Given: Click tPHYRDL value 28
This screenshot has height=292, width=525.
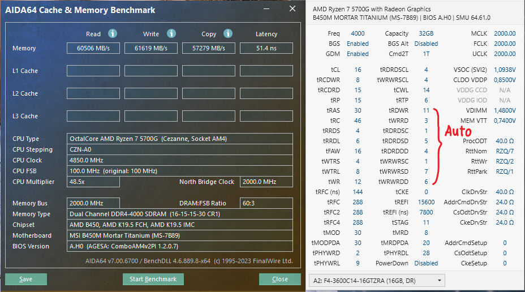Looking at the screenshot, I should [x=426, y=253].
